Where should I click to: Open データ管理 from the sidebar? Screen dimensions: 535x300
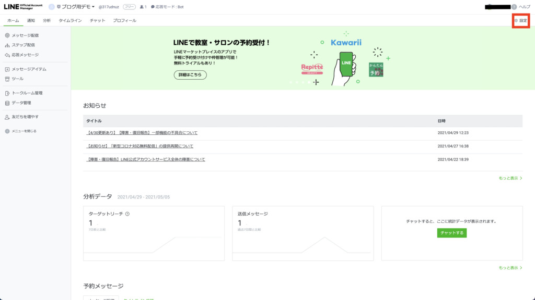tap(21, 103)
